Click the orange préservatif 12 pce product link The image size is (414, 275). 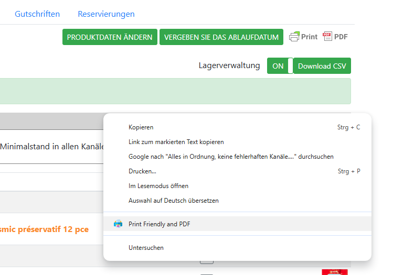pyautogui.click(x=45, y=229)
